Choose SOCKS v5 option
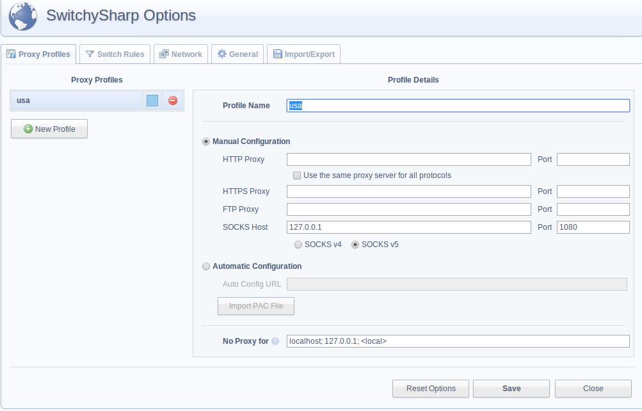Viewport: 642px width, 411px height. 355,245
